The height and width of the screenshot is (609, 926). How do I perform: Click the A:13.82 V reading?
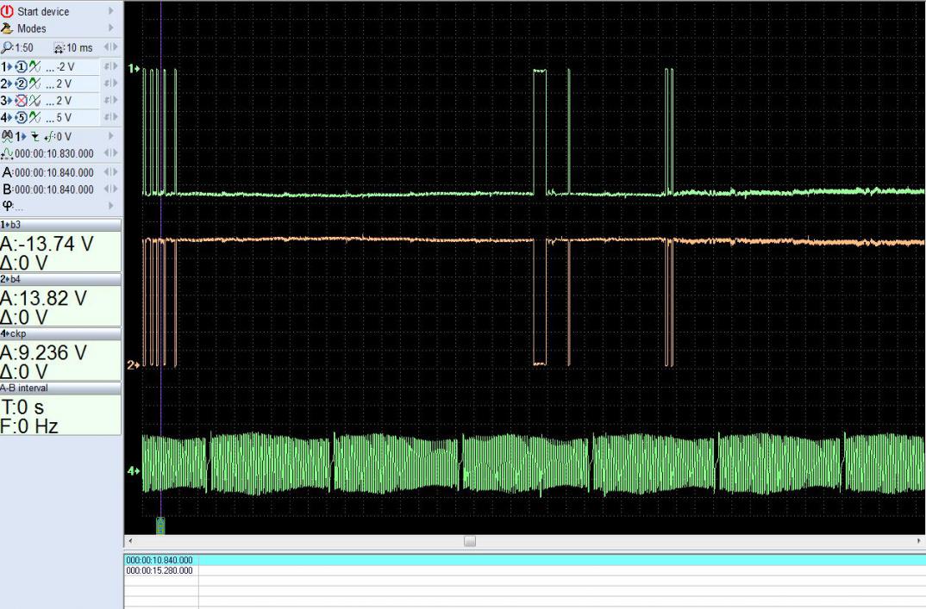pyautogui.click(x=44, y=298)
